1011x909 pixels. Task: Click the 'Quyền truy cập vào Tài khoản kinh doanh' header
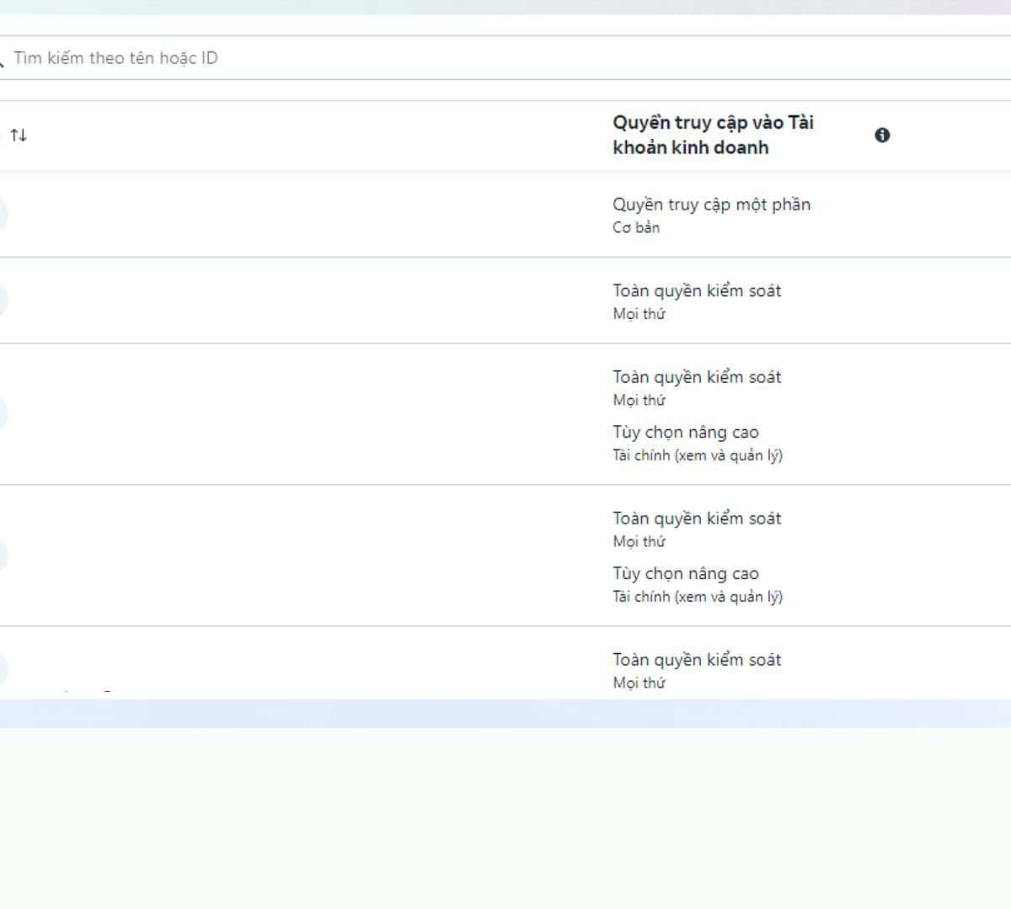click(x=713, y=135)
